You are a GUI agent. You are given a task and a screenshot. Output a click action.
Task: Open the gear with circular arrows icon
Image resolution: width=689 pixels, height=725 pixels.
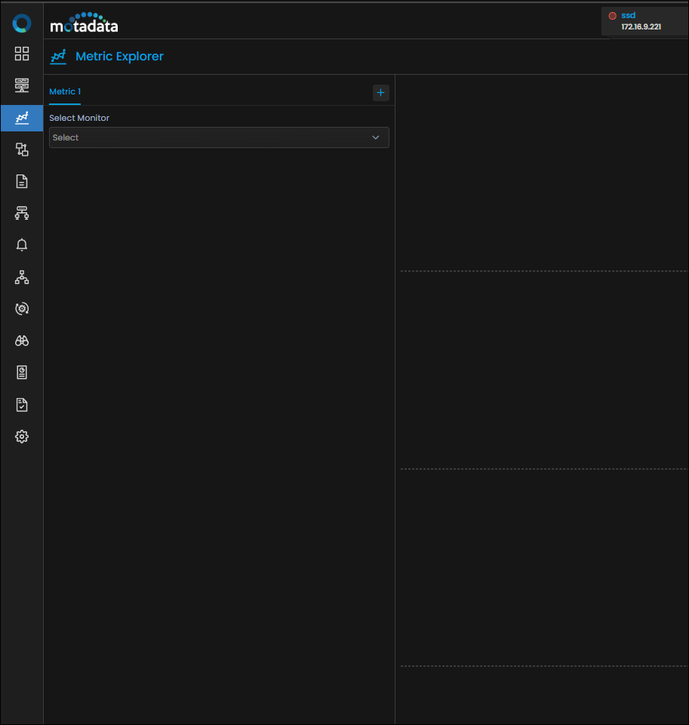coord(22,308)
